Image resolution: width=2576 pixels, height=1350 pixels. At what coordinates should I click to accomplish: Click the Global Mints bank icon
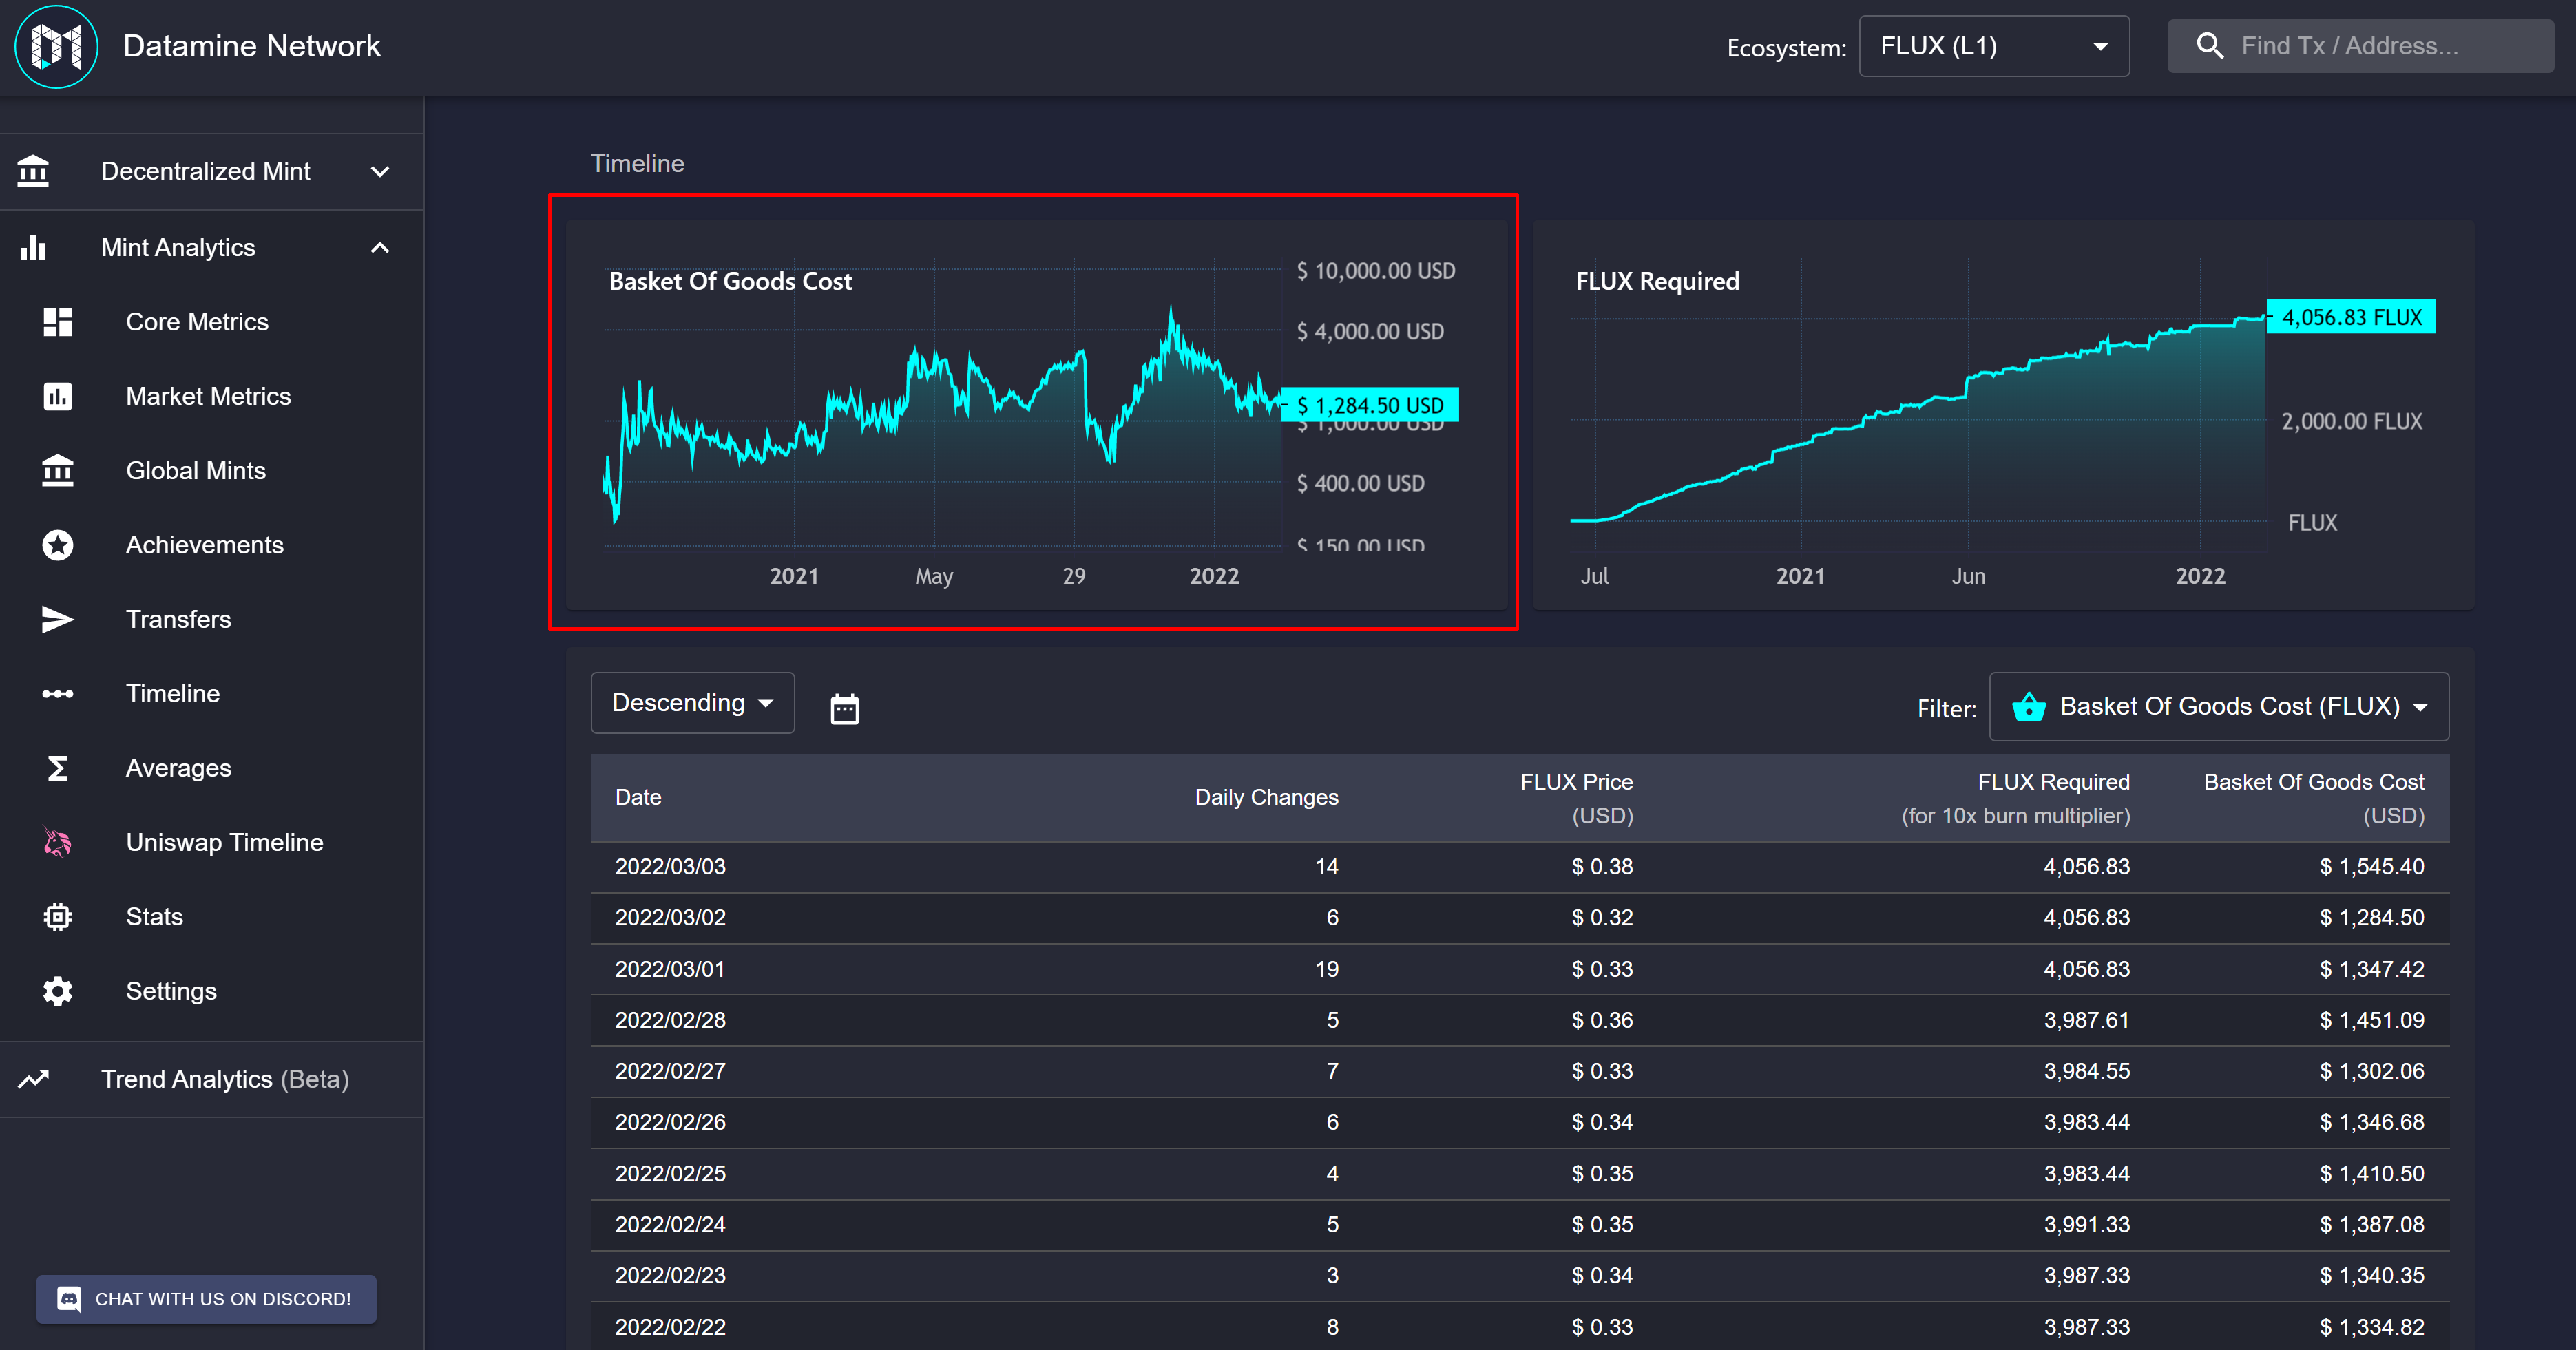click(x=58, y=470)
